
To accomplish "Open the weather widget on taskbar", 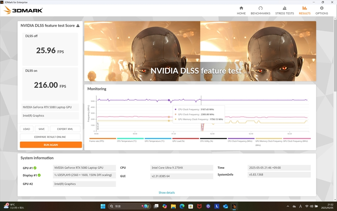I will coord(14,206).
